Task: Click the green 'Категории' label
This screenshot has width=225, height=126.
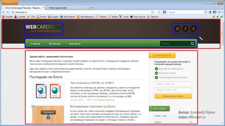Action: coord(159,108)
